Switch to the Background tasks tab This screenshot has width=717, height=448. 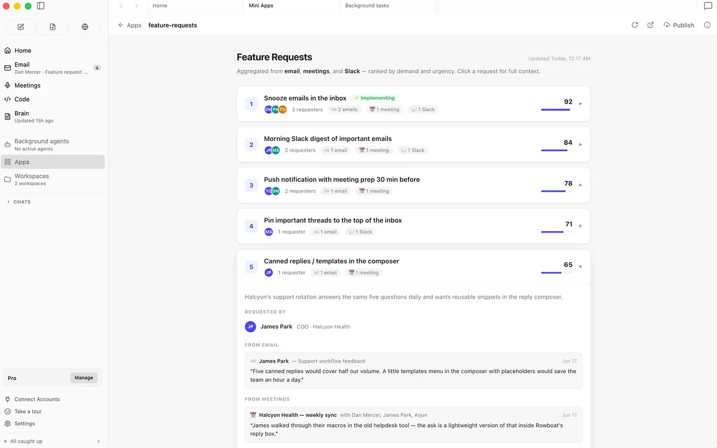[x=388, y=7]
